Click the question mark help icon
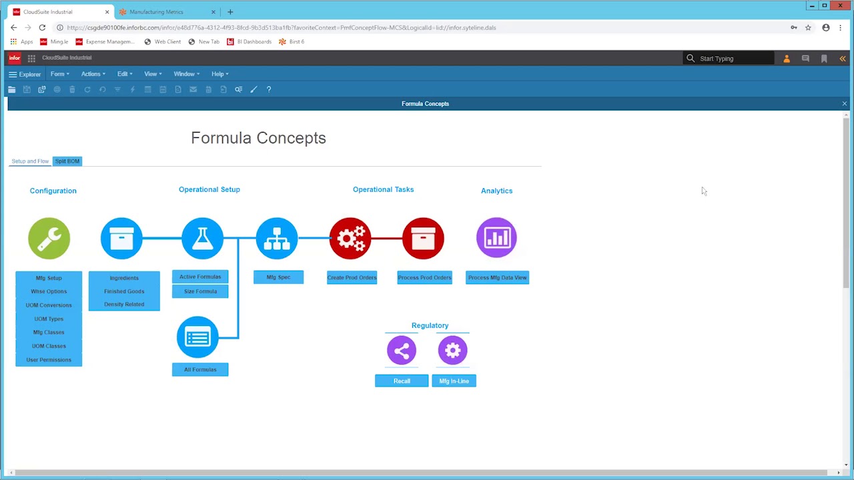This screenshot has height=480, width=854. [x=269, y=89]
